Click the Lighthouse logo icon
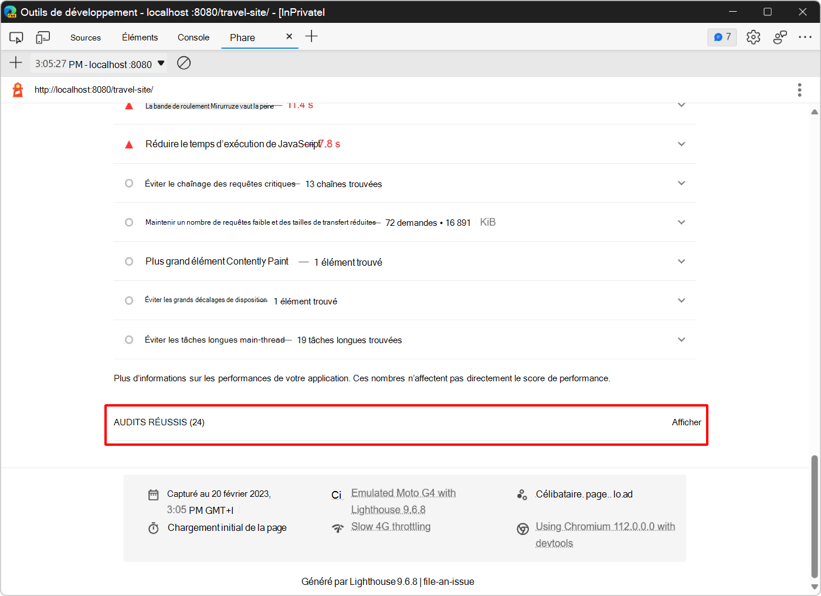Viewport: 821px width, 596px height. pos(18,90)
